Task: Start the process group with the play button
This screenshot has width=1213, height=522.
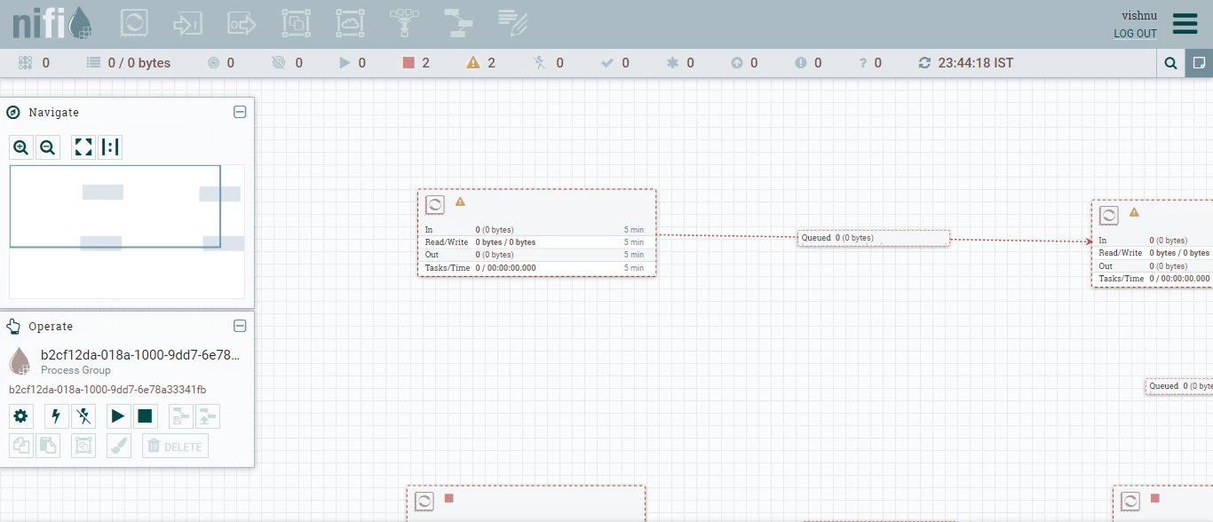Action: click(118, 415)
